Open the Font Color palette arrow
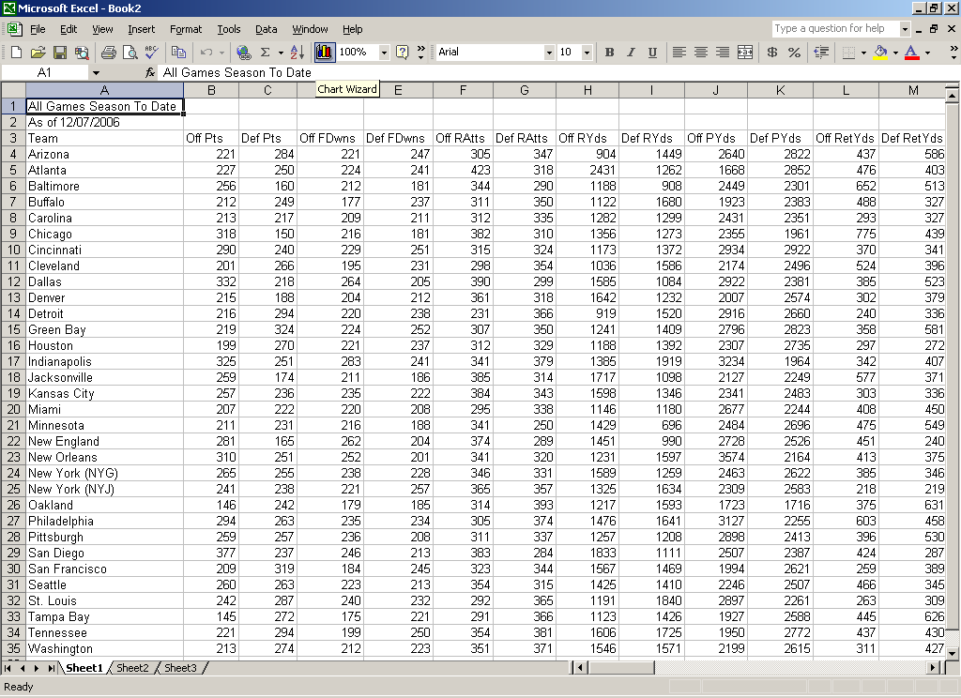The width and height of the screenshot is (961, 698). (x=927, y=53)
